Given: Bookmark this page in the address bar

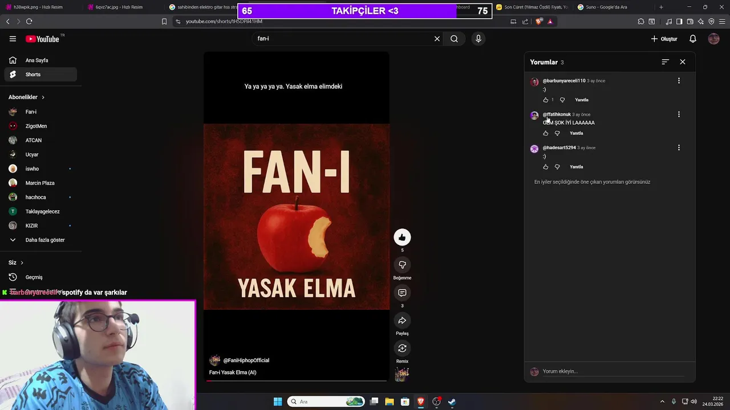Looking at the screenshot, I should (x=164, y=21).
